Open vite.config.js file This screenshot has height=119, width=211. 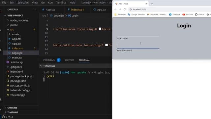pos(18,95)
